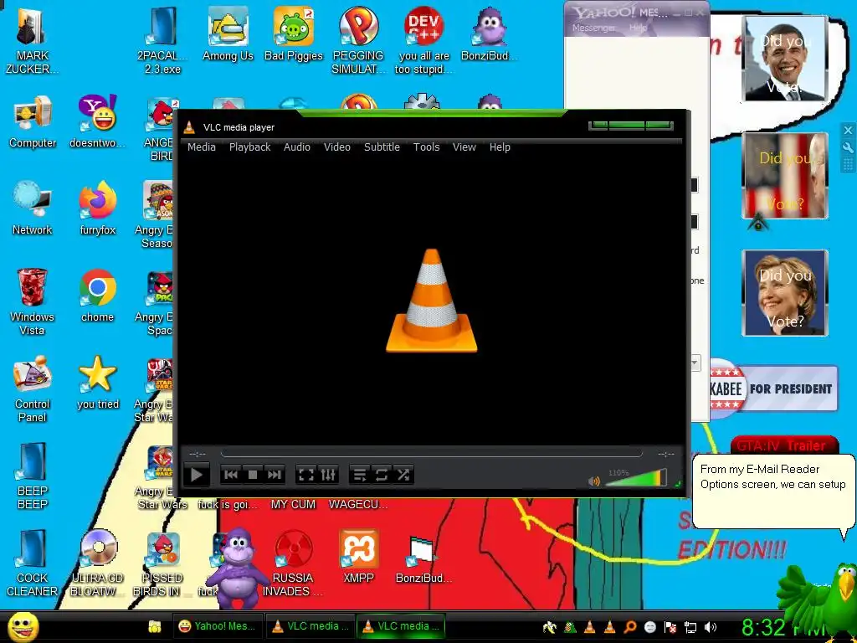Select the MARK ZUCKER... desktop icon

pos(33,41)
